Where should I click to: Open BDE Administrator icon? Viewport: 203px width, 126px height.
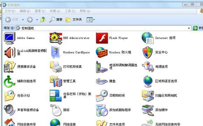tap(56, 38)
